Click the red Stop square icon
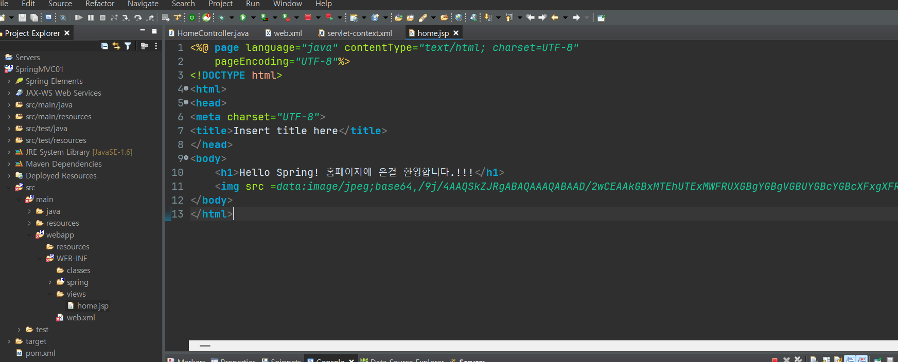The height and width of the screenshot is (362, 898). point(308,17)
